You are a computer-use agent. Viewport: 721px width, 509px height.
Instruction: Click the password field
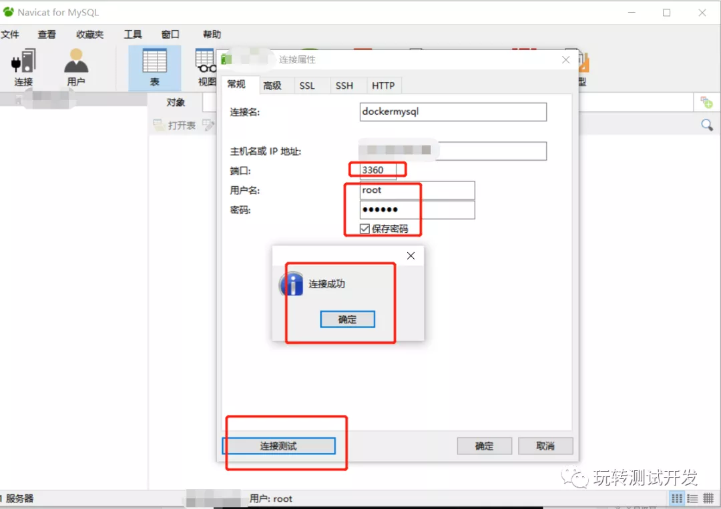pyautogui.click(x=417, y=210)
